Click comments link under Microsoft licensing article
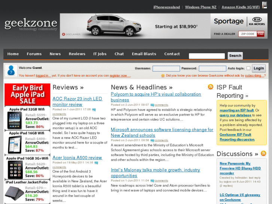The width and height of the screenshot is (272, 204). click(161, 140)
